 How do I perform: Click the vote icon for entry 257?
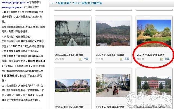click(162, 59)
